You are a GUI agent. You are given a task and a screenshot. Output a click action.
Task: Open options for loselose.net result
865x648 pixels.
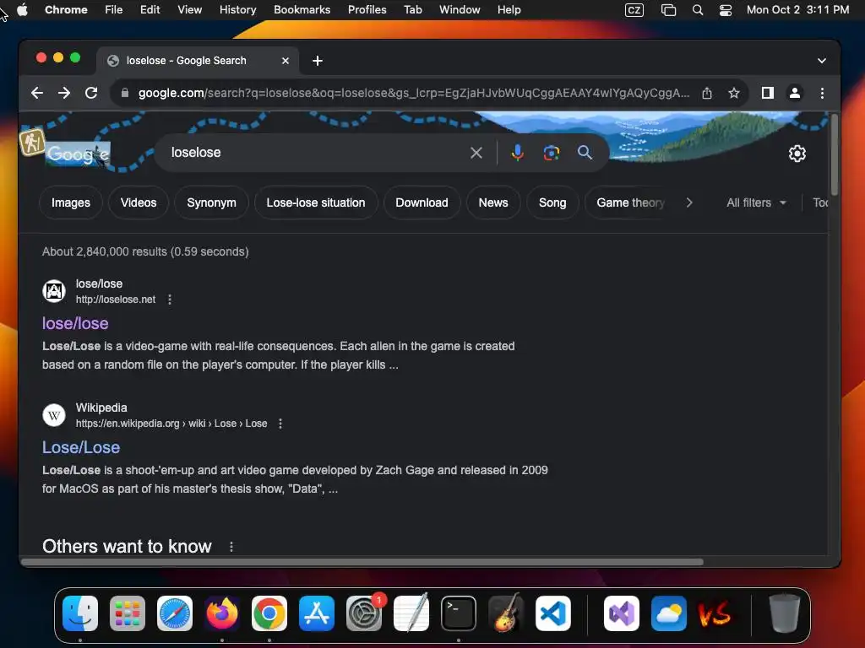(169, 300)
